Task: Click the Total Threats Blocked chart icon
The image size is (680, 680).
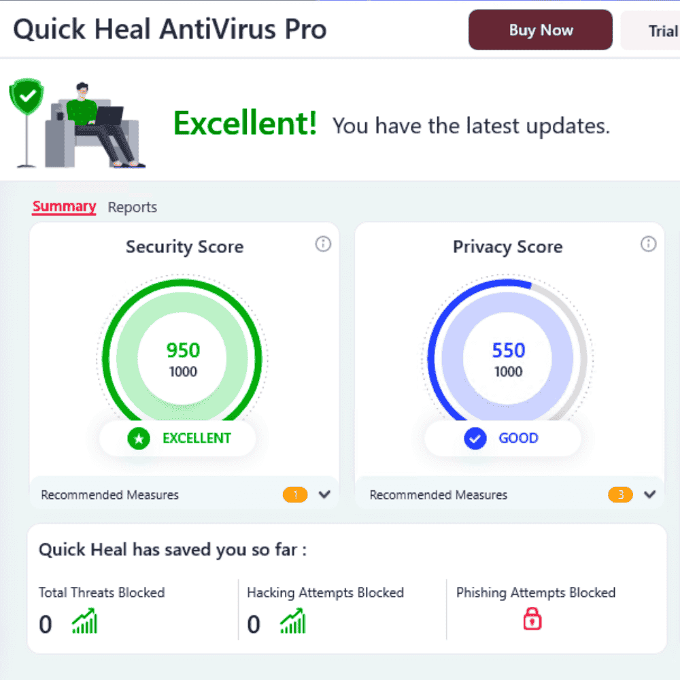Action: [x=84, y=622]
